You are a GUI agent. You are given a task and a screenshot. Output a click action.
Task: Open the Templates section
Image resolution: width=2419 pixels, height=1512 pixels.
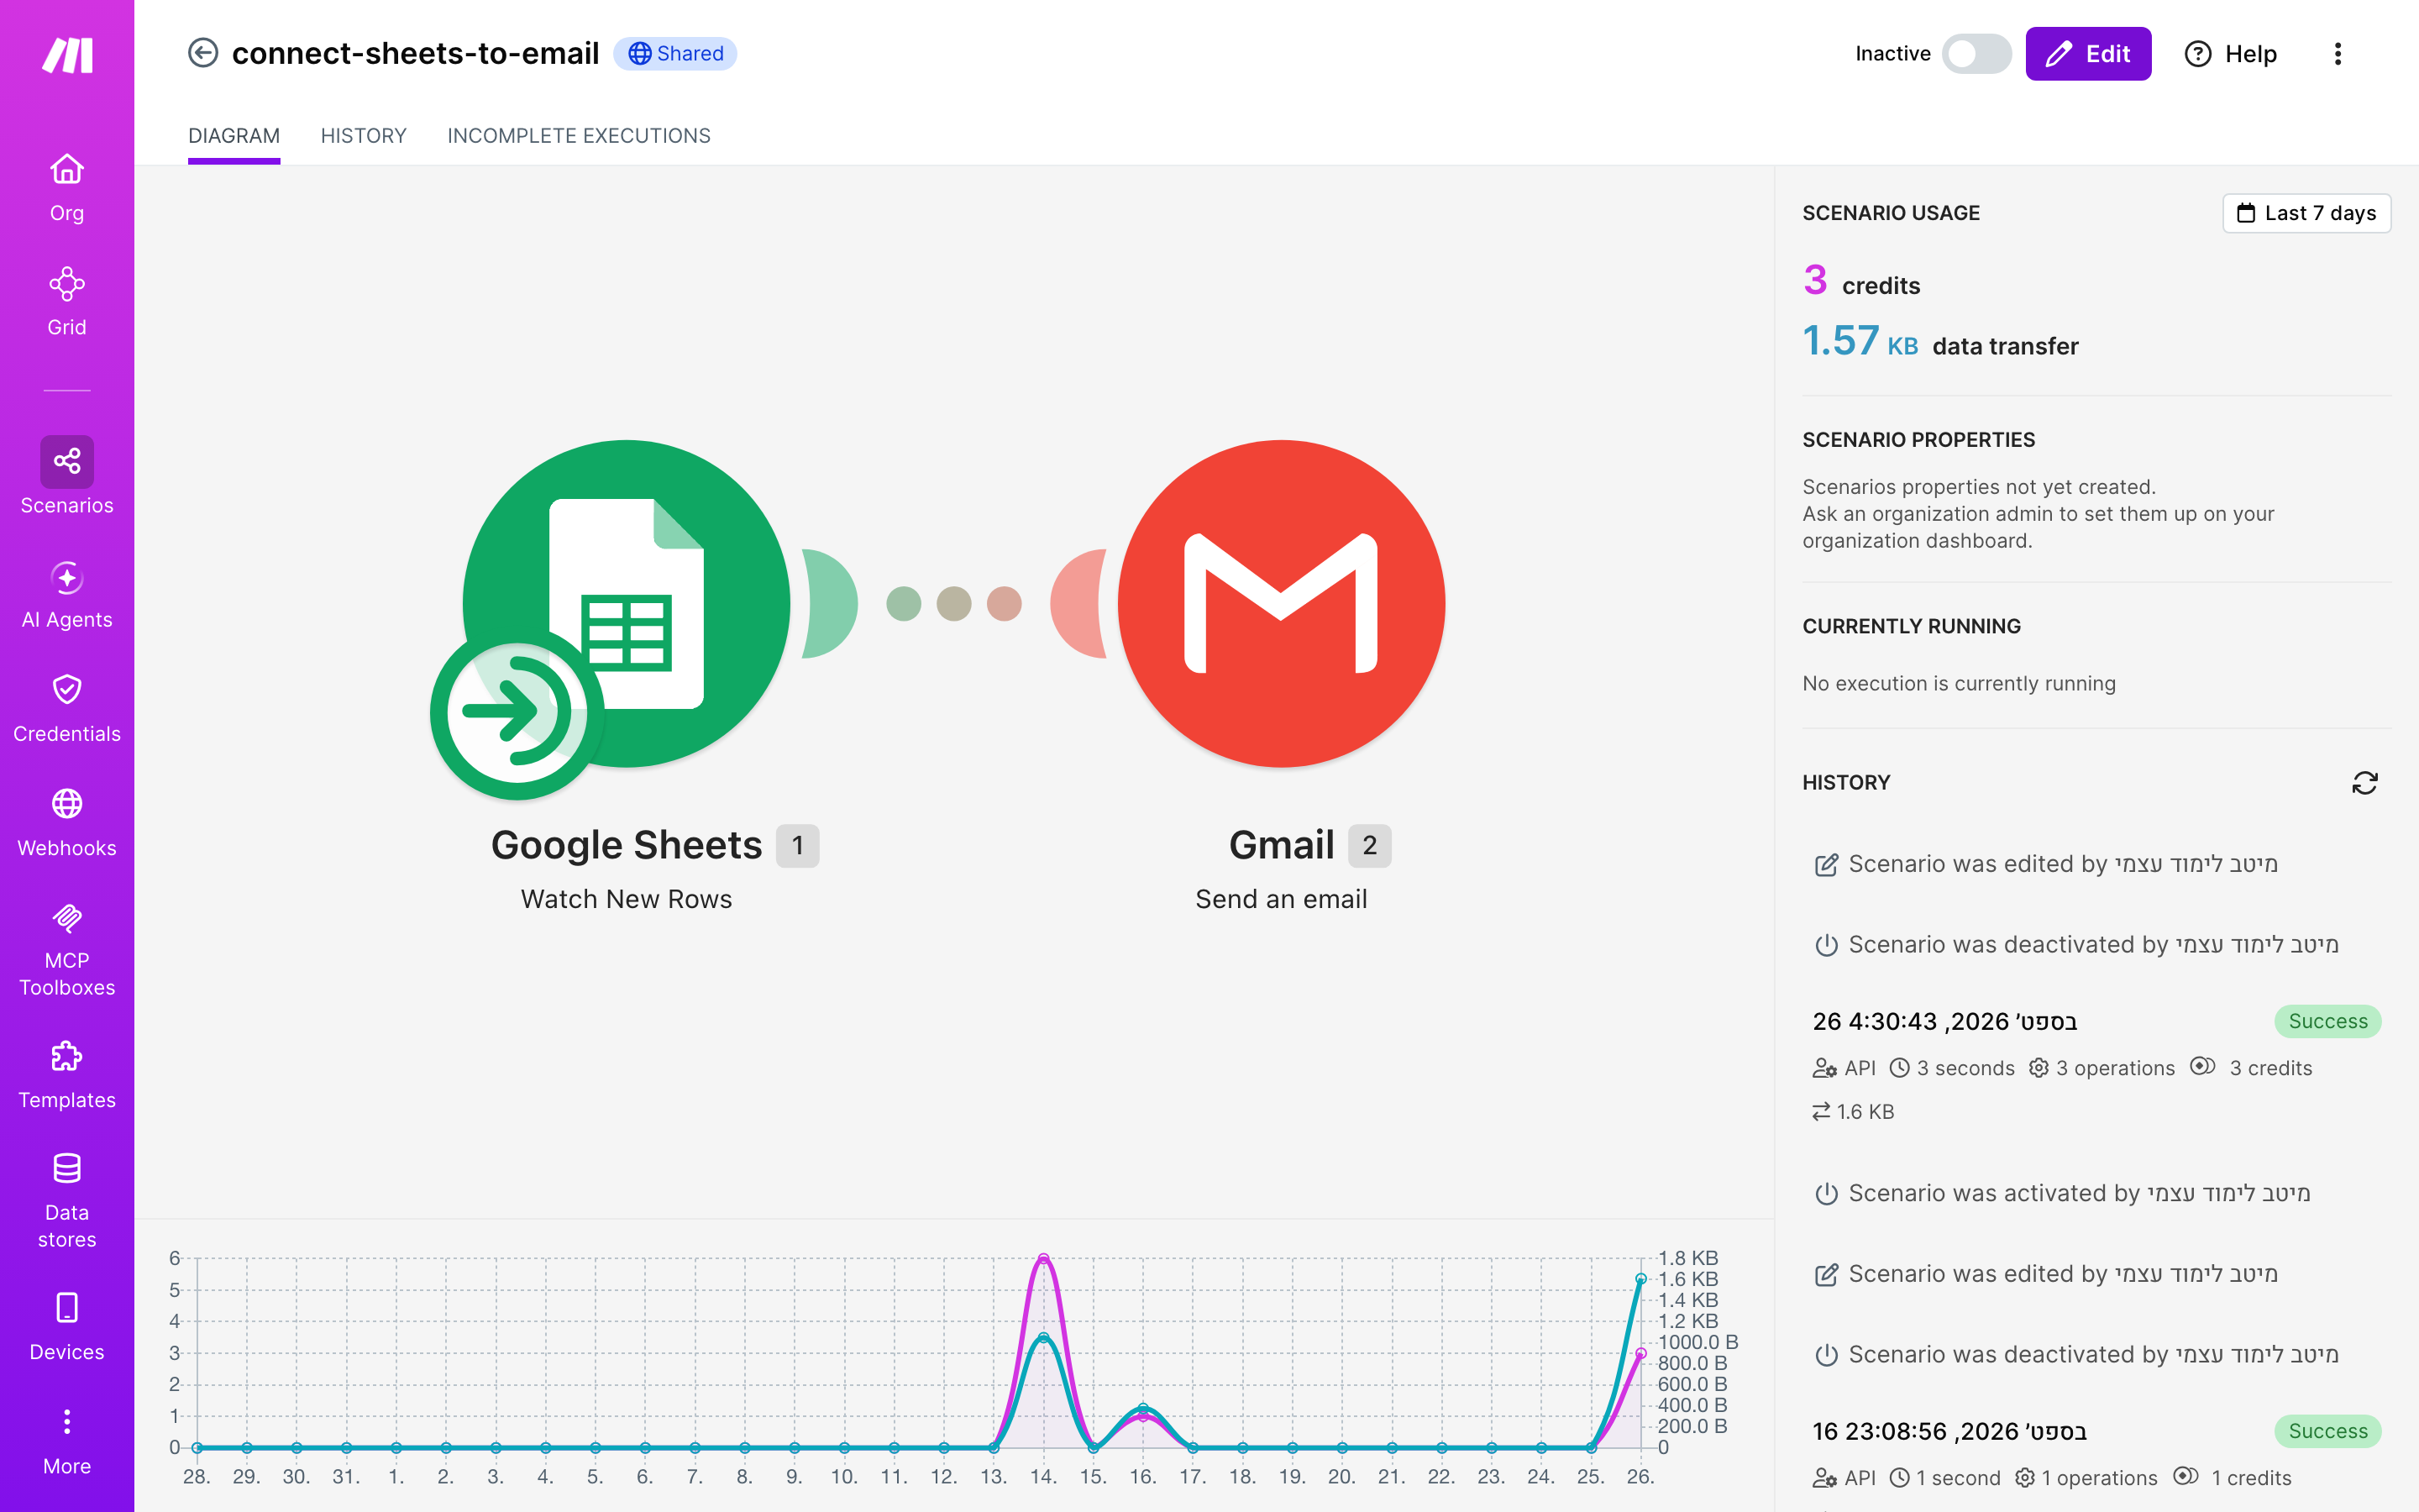click(67, 1074)
